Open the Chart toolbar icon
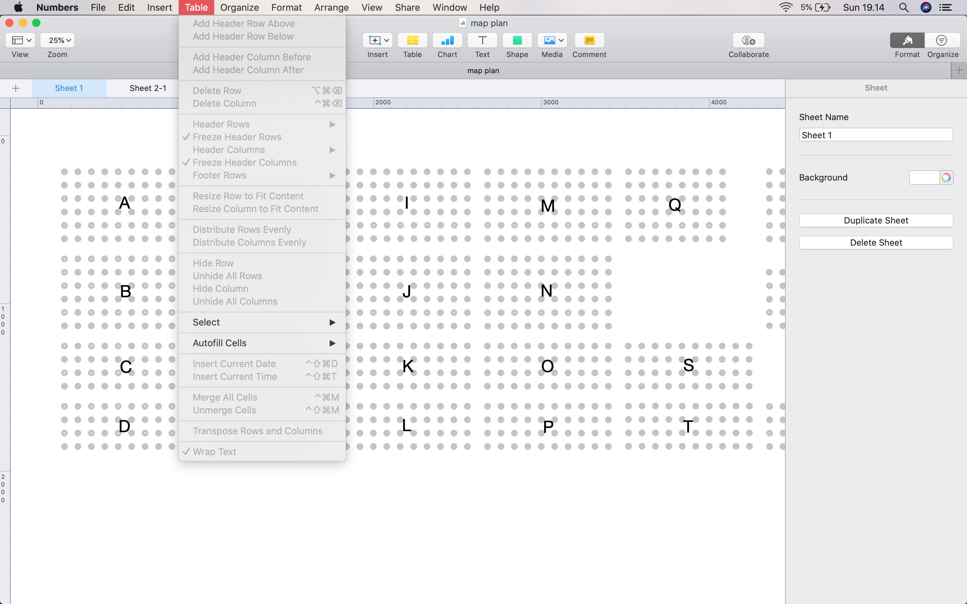This screenshot has height=604, width=967. [x=447, y=40]
